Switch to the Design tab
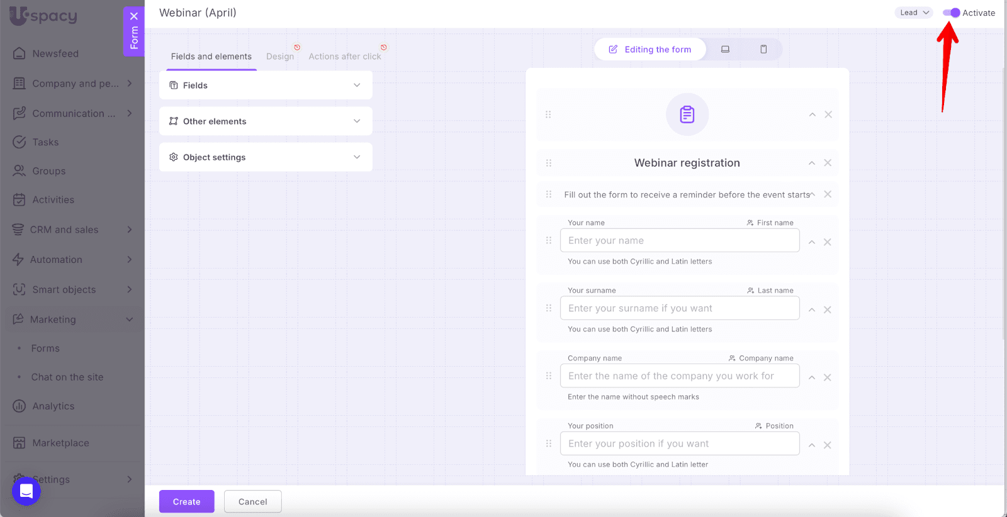Image resolution: width=1007 pixels, height=517 pixels. pyautogui.click(x=280, y=57)
